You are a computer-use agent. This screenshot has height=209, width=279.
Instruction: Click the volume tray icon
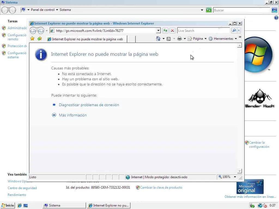265,206
